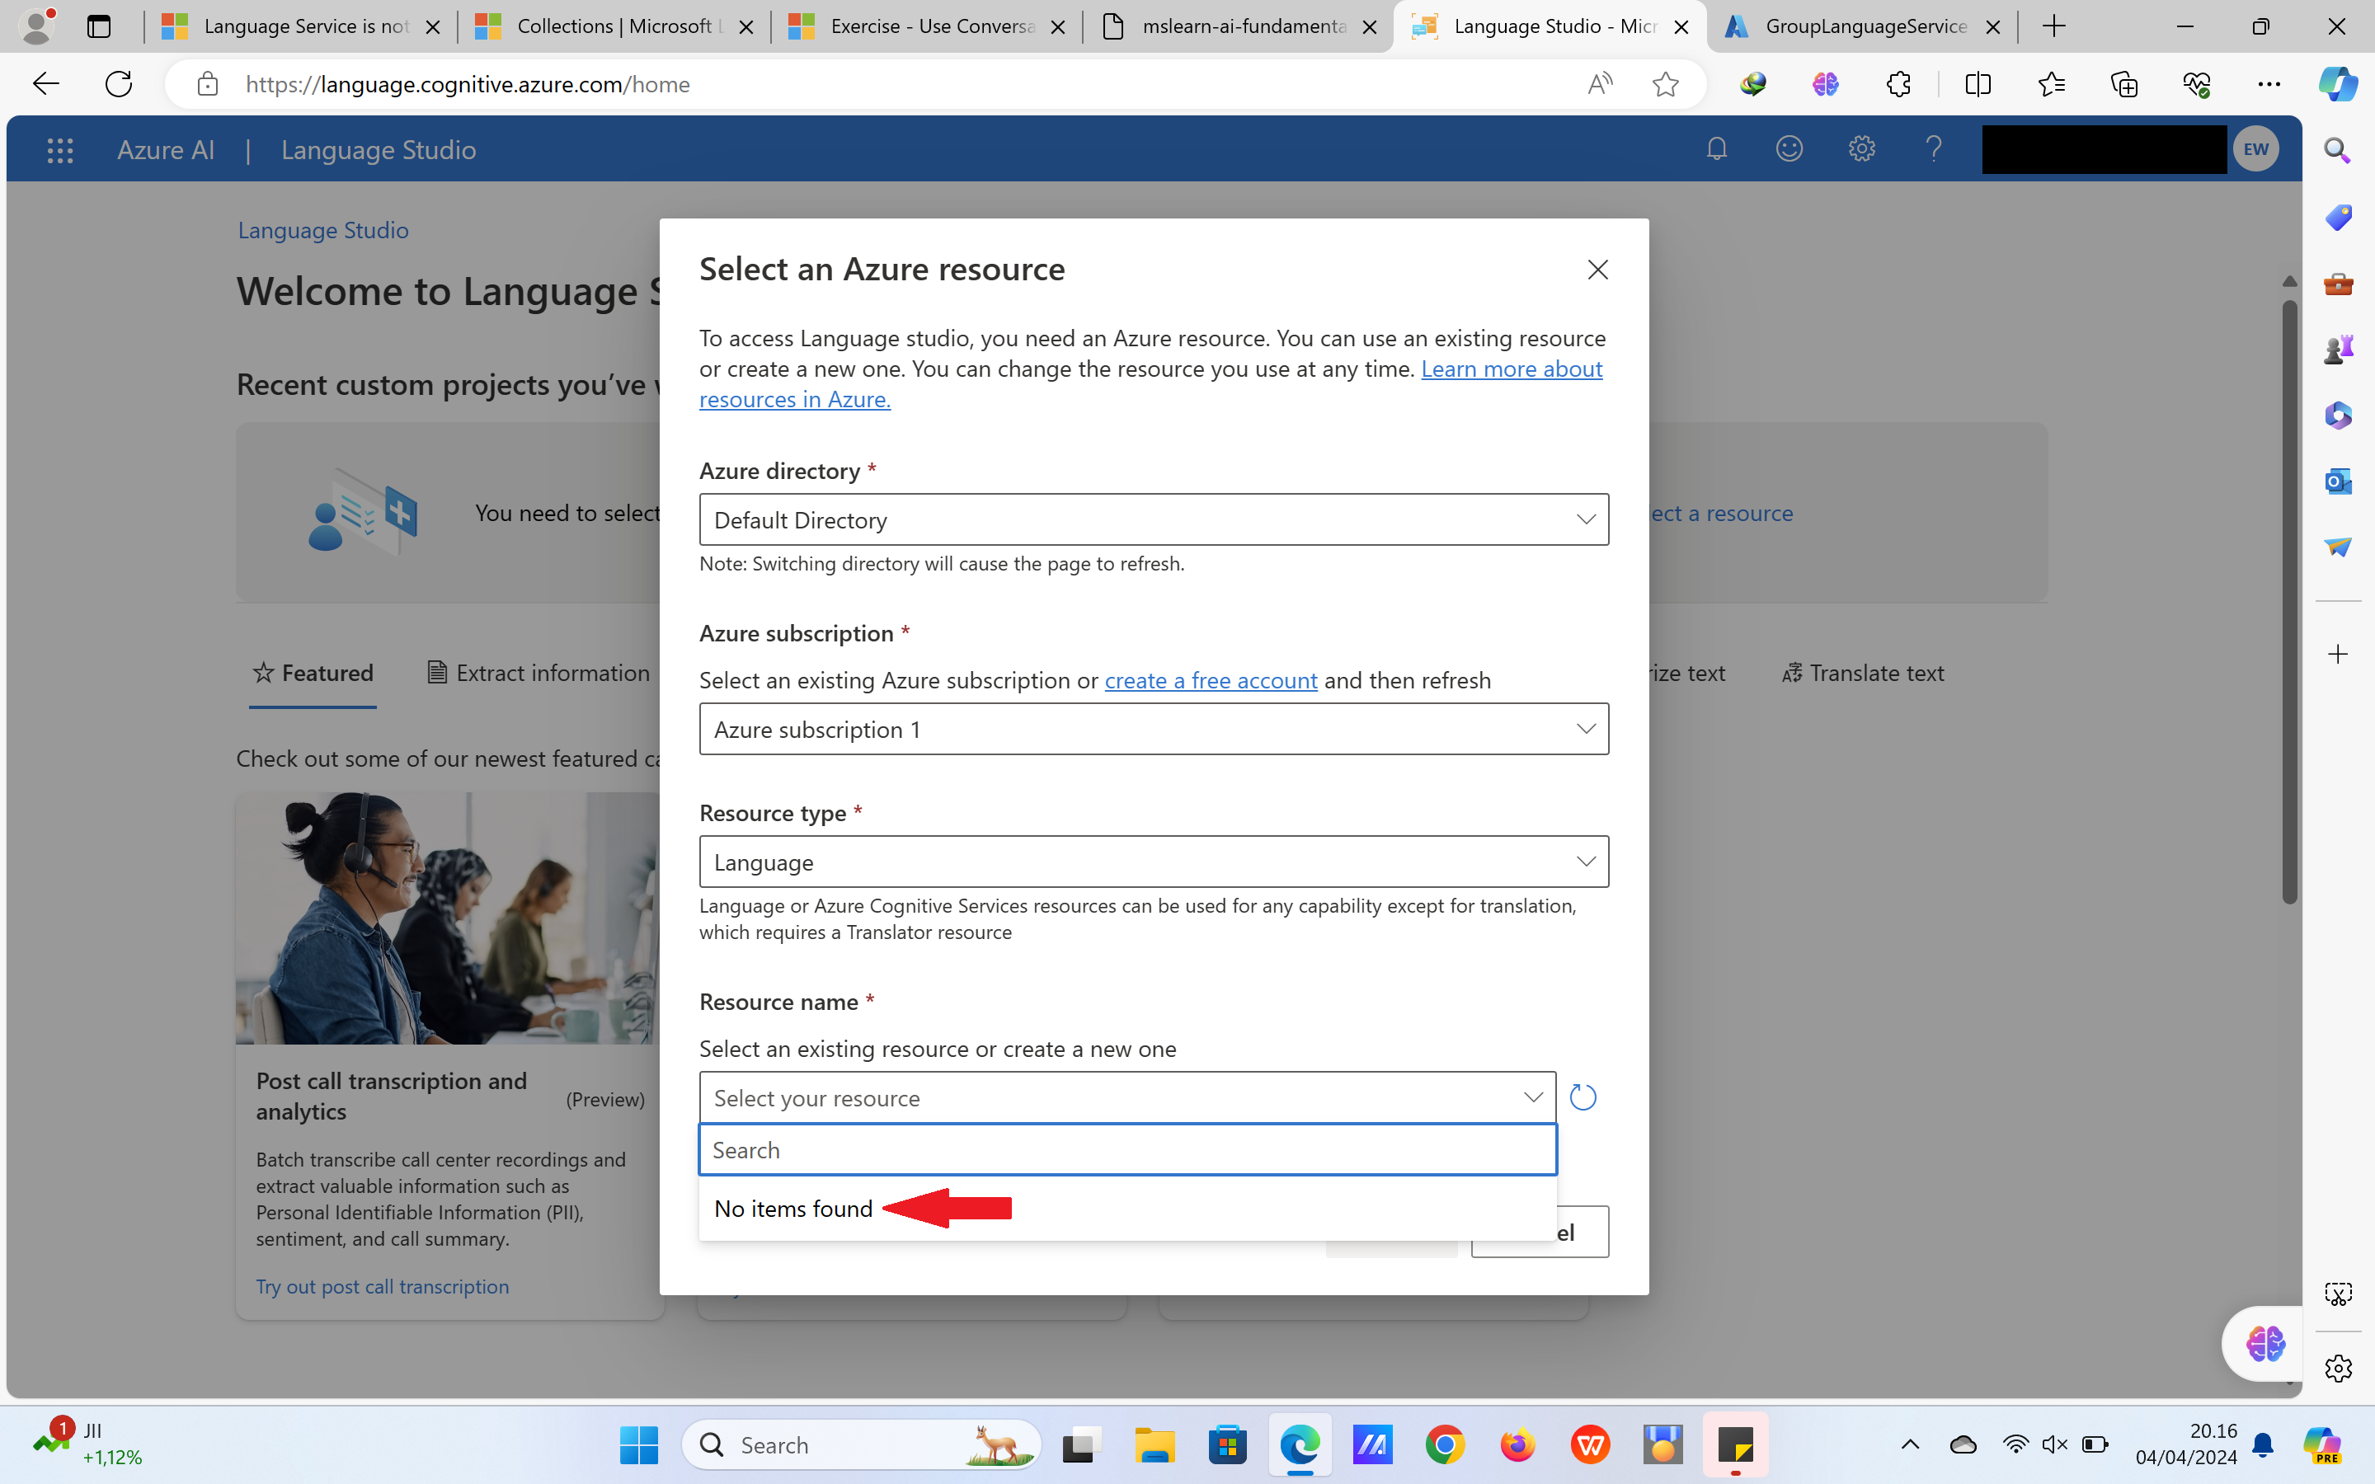Add this page to favorites star
The height and width of the screenshot is (1484, 2375).
1666,84
